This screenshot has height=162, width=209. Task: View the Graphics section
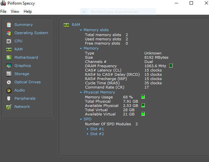tap(23, 66)
